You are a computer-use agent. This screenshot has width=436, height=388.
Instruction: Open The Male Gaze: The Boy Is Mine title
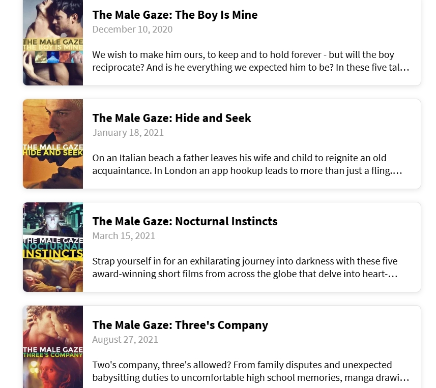coord(175,15)
